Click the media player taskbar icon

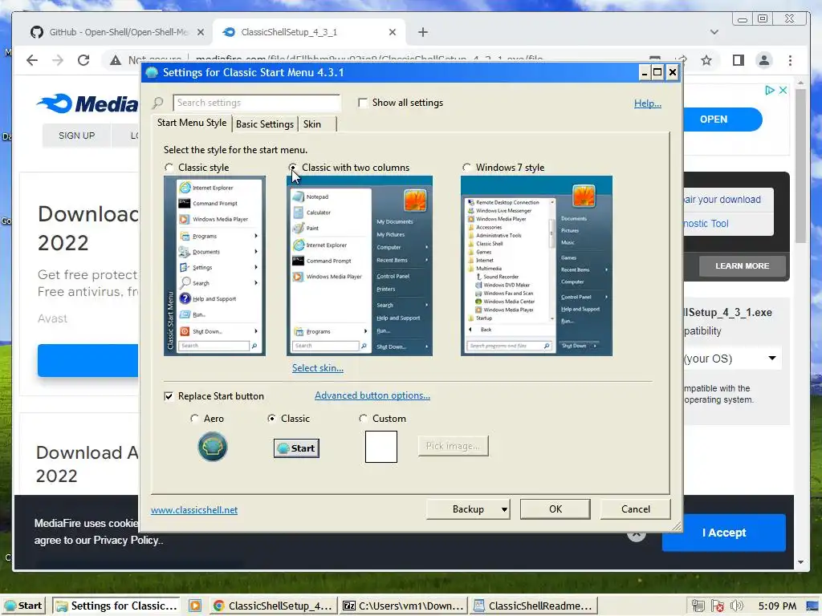coord(195,606)
